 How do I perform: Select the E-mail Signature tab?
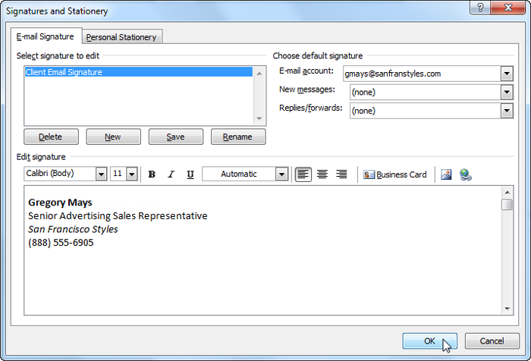pyautogui.click(x=46, y=36)
